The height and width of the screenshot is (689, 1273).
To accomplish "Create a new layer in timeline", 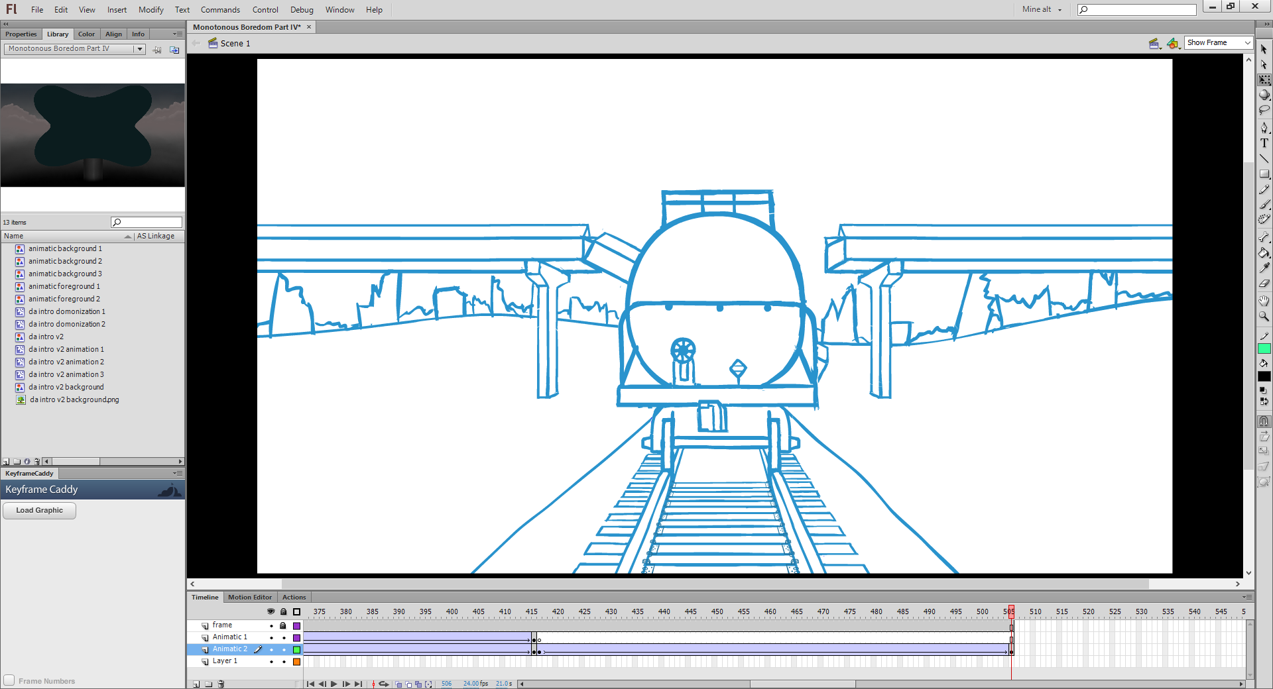I will point(196,684).
